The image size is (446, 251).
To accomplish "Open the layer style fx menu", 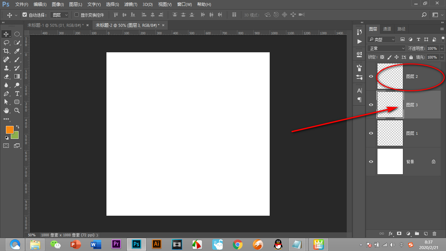I will click(x=390, y=234).
